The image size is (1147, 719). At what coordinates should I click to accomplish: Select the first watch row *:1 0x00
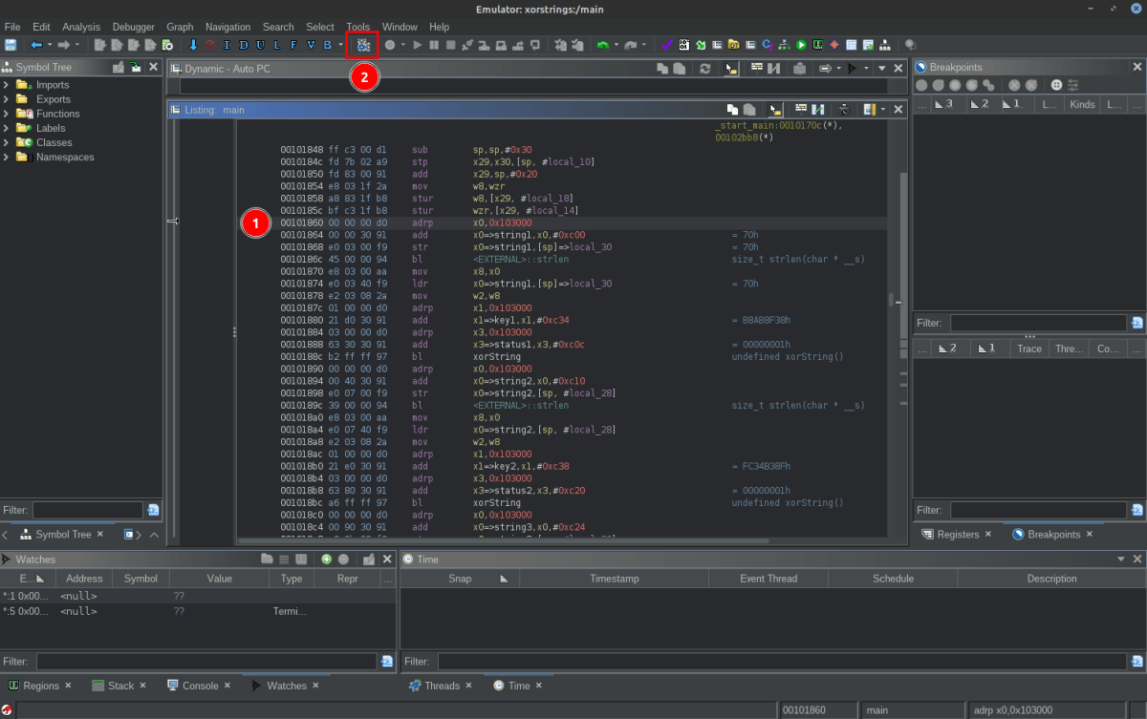198,596
